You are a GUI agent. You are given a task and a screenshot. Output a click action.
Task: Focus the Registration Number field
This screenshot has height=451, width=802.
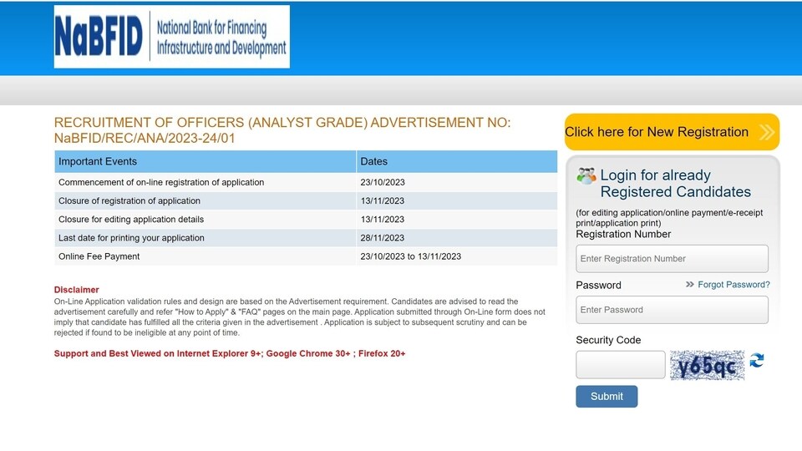pyautogui.click(x=672, y=259)
